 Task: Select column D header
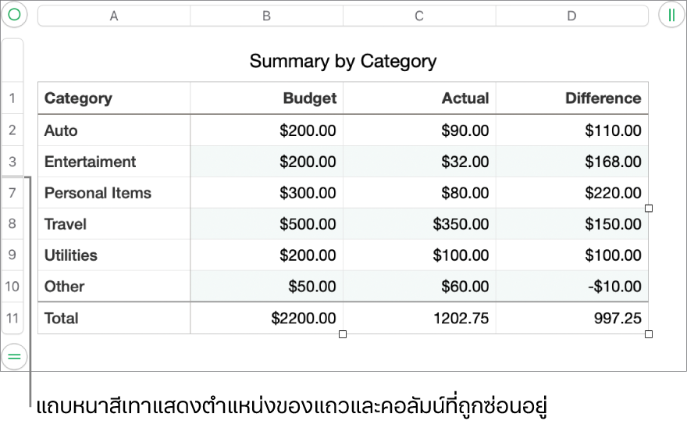571,16
